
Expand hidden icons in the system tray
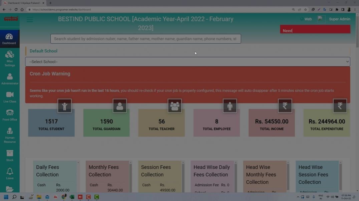tap(298, 197)
